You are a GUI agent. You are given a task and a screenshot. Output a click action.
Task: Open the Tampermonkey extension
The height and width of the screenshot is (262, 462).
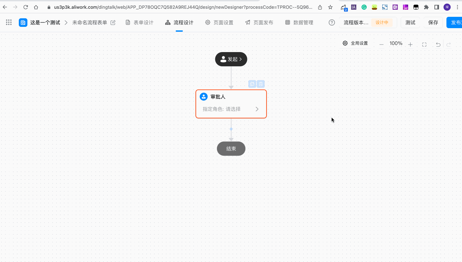point(416,7)
